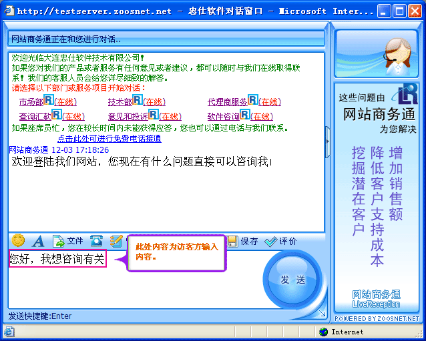
Task: Click the save floppy disk icon
Action: pyautogui.click(x=233, y=242)
